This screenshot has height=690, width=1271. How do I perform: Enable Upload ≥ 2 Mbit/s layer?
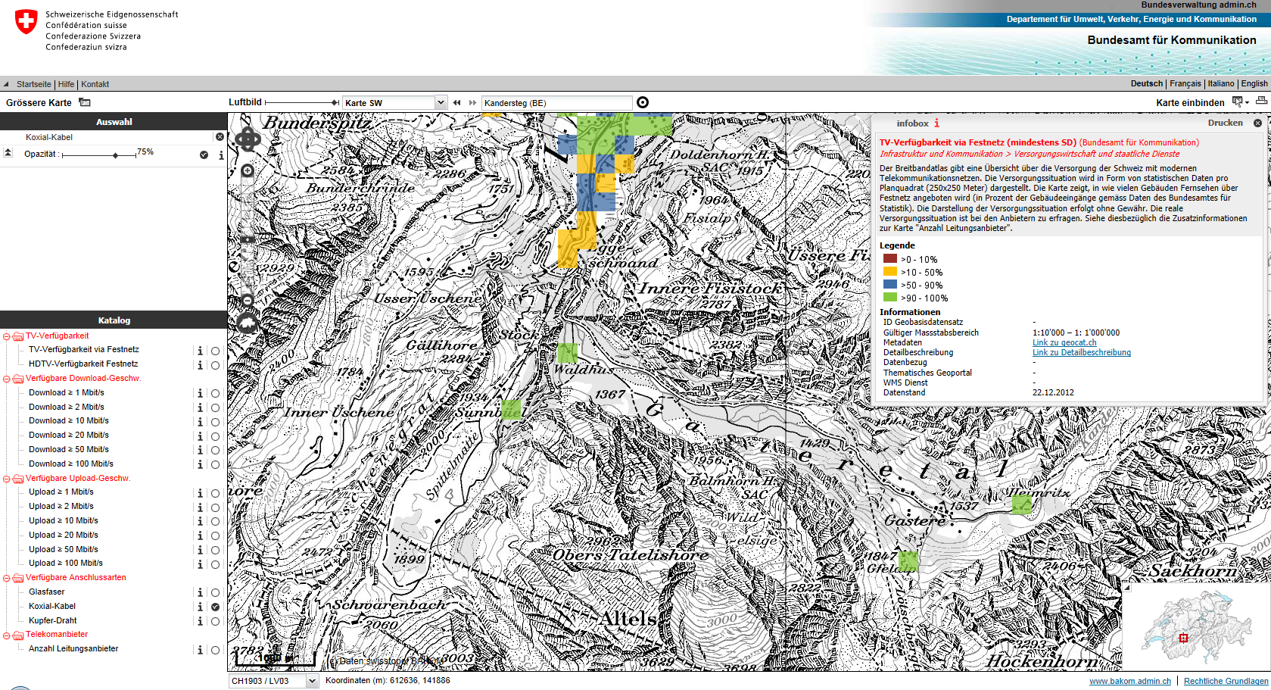point(215,507)
